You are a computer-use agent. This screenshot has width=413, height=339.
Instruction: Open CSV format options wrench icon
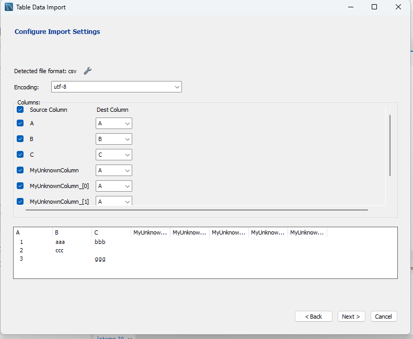(x=88, y=71)
